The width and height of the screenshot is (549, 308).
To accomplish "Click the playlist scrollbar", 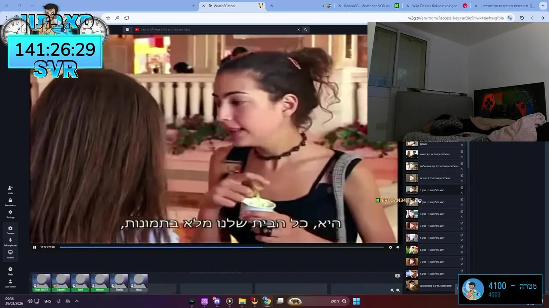I will coord(468,155).
